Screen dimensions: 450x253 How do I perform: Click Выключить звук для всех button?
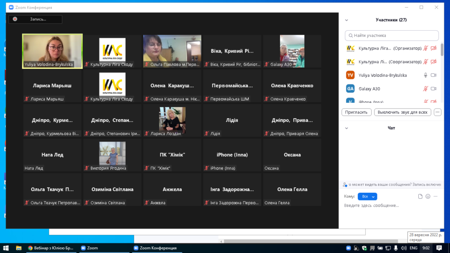pyautogui.click(x=403, y=112)
